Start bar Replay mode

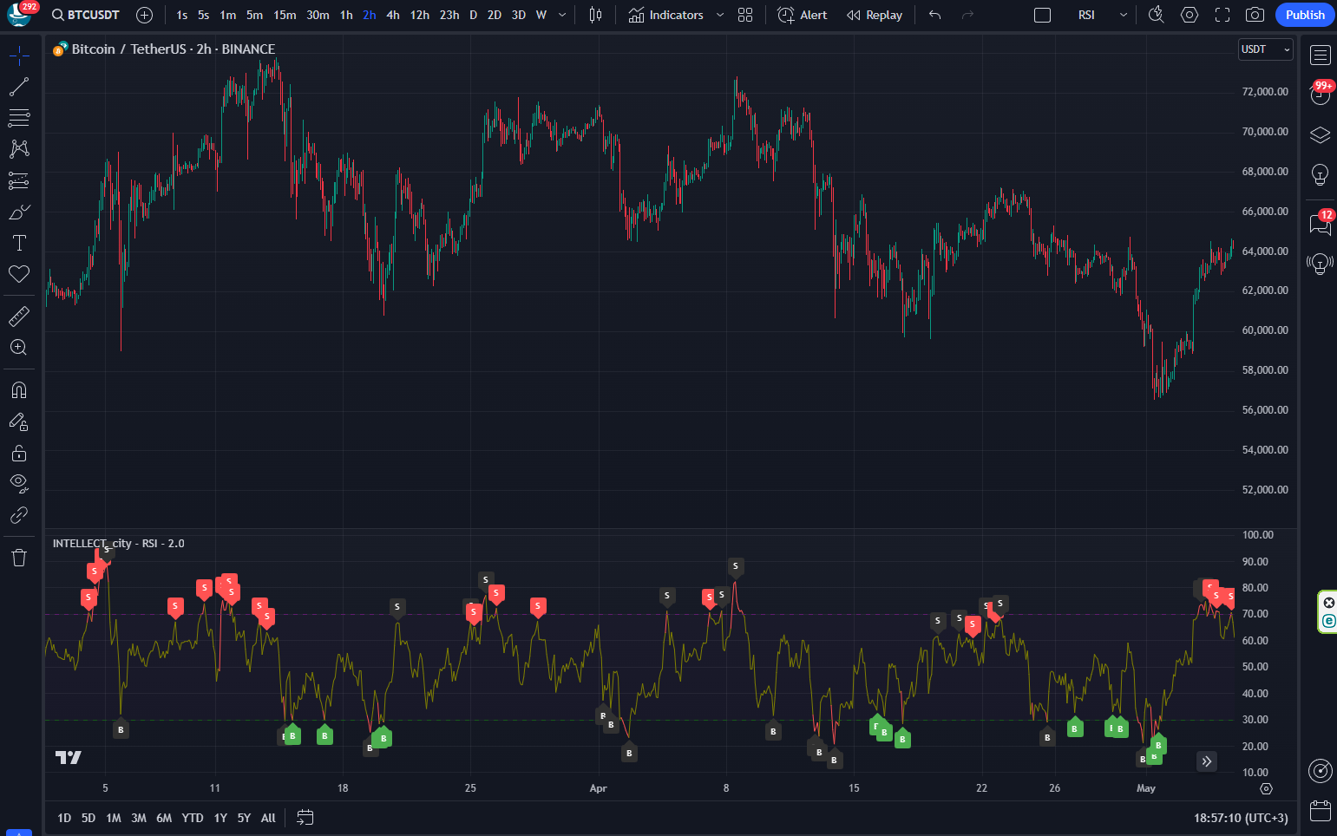pyautogui.click(x=875, y=15)
